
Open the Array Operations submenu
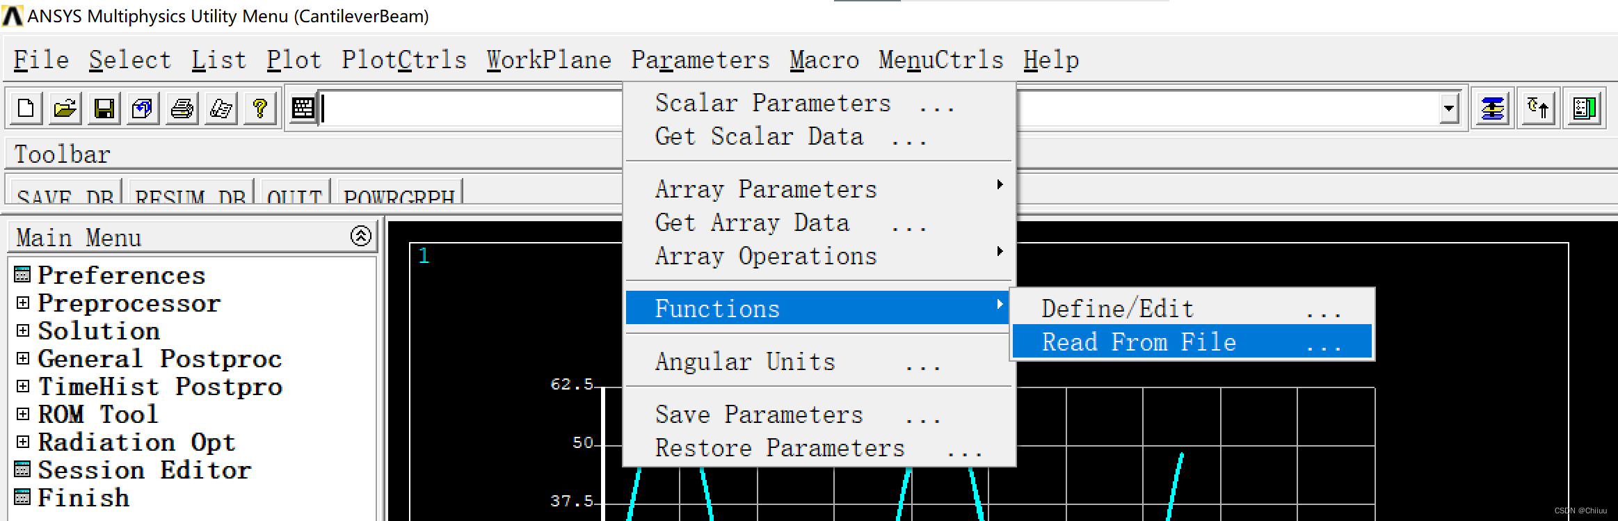(x=819, y=255)
